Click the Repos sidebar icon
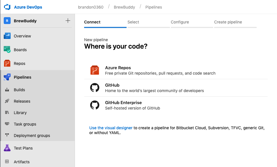This screenshot has height=167, width=277. coord(7,63)
